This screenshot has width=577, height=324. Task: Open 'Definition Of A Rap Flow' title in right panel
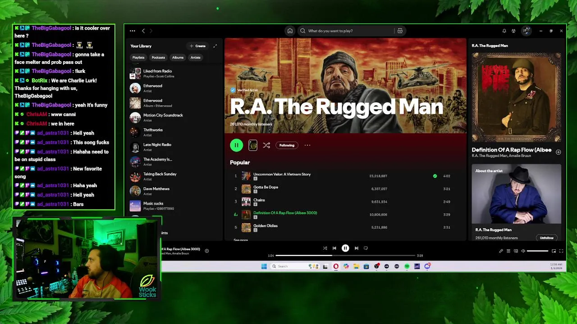[512, 150]
